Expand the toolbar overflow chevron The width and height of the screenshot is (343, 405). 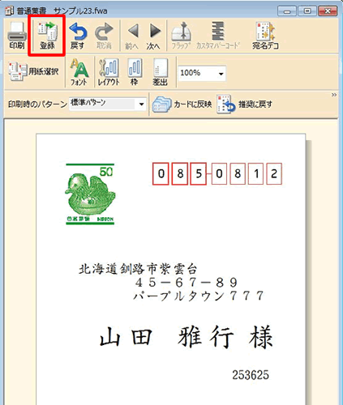pyautogui.click(x=334, y=95)
